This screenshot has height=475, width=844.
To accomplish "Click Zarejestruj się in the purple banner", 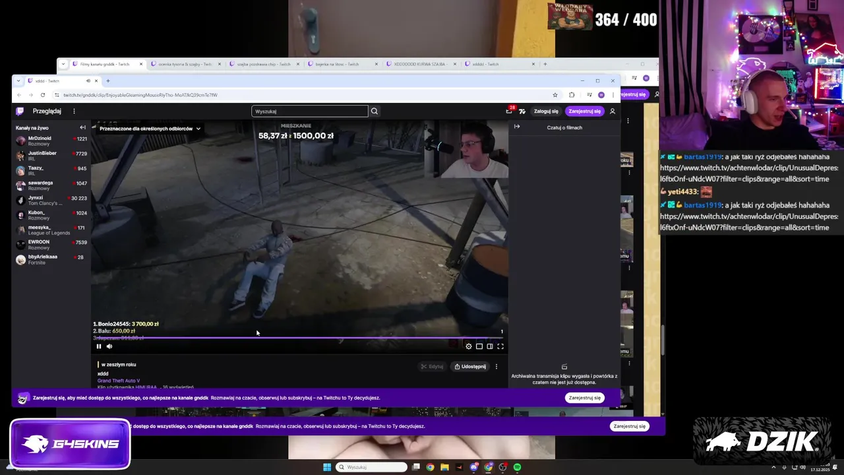I will (x=585, y=398).
